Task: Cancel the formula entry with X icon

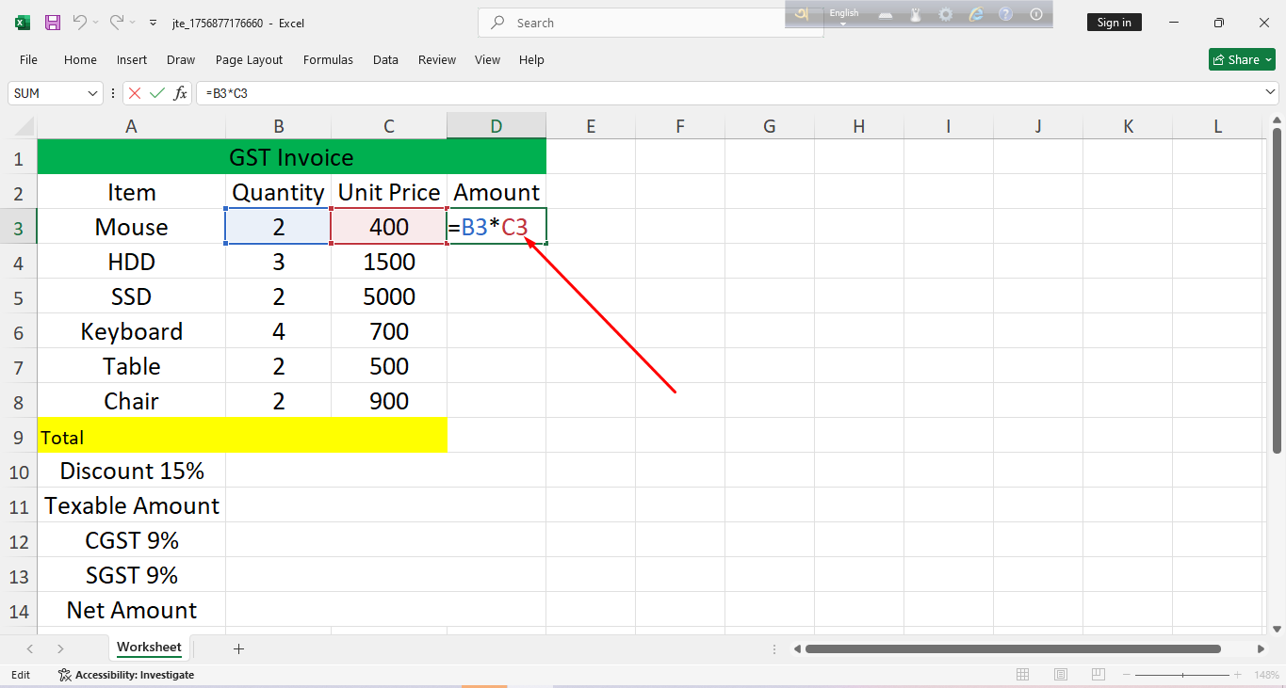Action: click(x=135, y=93)
